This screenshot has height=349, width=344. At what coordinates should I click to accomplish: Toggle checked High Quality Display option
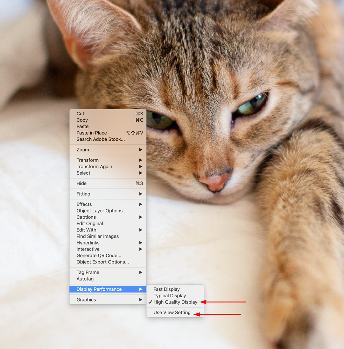coord(175,302)
